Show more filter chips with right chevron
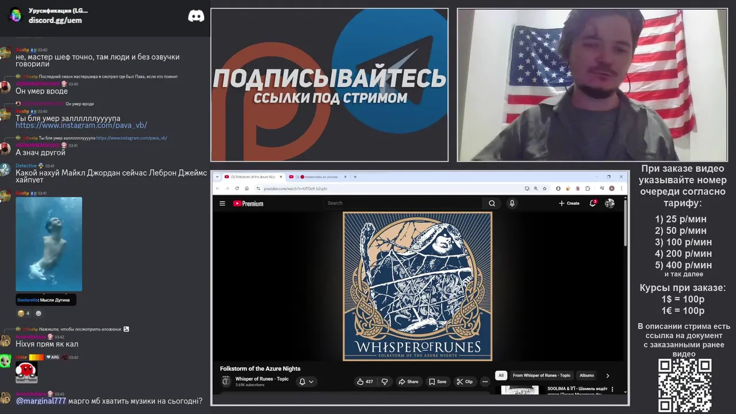Screen dimensions: 736x414 point(608,375)
